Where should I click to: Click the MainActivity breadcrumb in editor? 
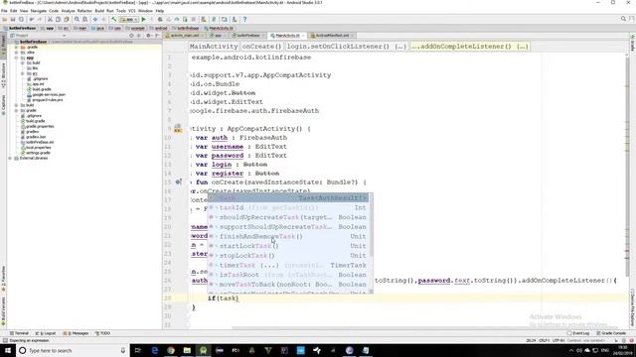coord(214,47)
